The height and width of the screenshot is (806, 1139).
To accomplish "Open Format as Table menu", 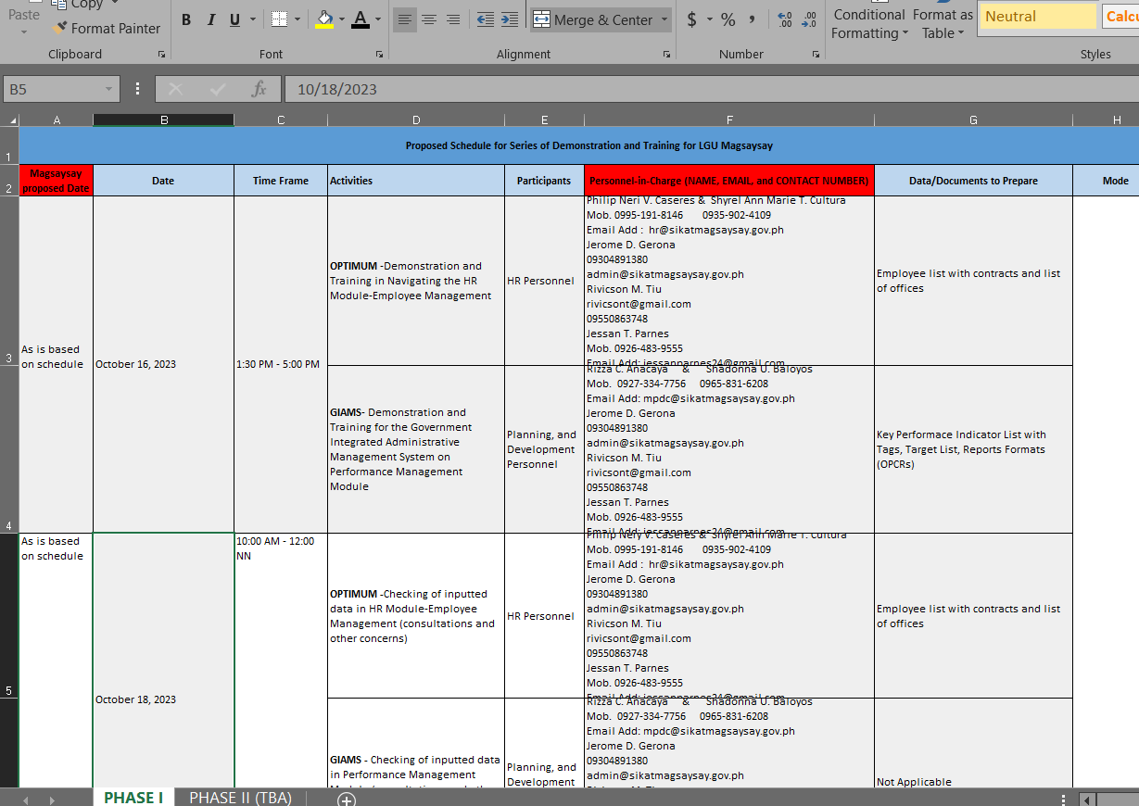I will [943, 23].
